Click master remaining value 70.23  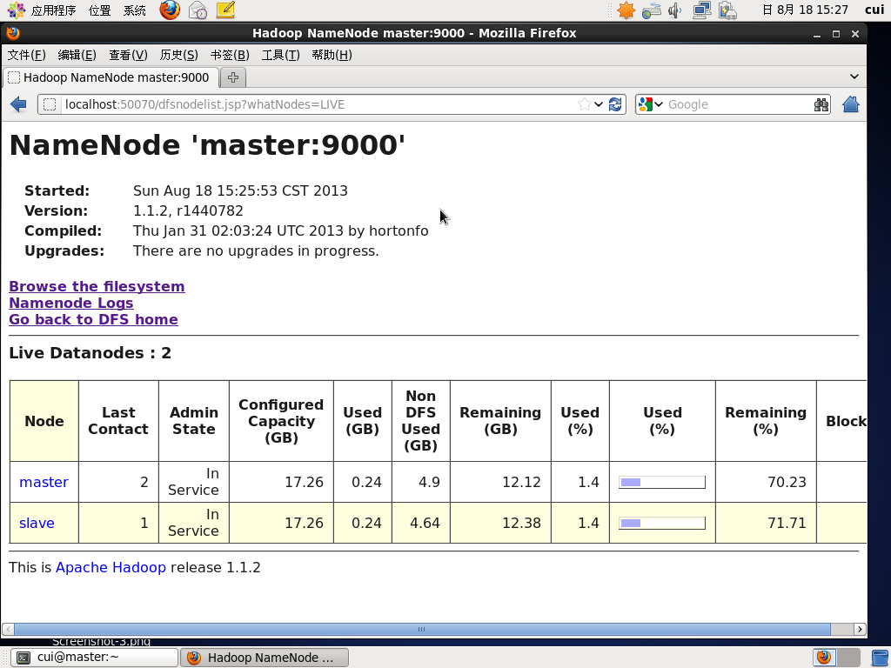(787, 482)
